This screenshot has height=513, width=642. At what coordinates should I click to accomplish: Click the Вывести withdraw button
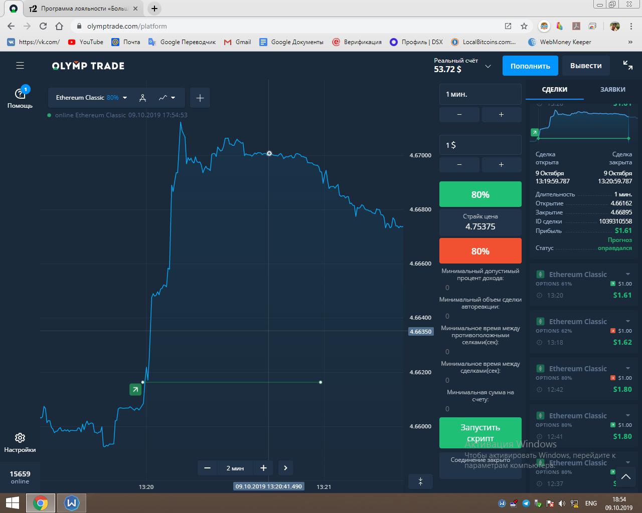585,66
